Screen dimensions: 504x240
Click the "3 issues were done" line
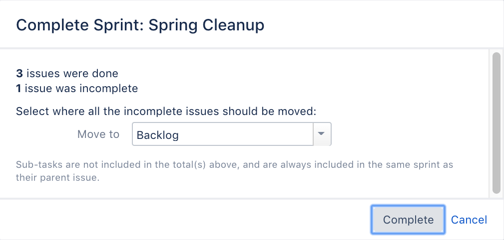(x=67, y=74)
